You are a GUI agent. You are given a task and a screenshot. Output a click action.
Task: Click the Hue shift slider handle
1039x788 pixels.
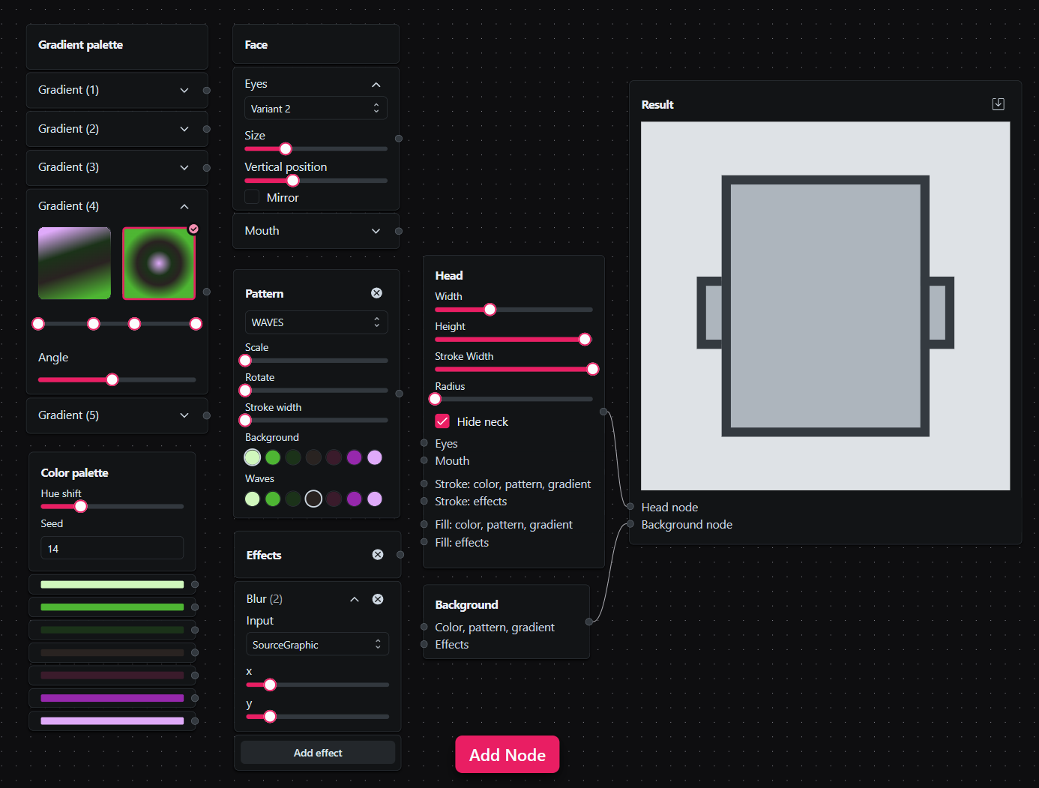pos(81,506)
